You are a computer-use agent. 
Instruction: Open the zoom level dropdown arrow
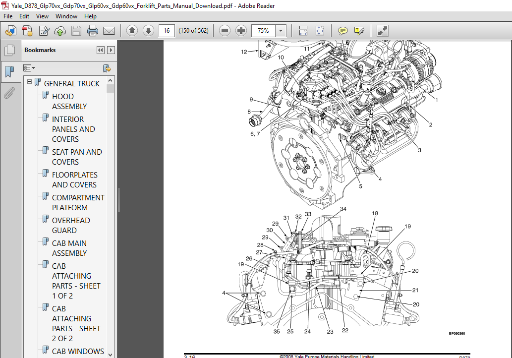click(281, 31)
